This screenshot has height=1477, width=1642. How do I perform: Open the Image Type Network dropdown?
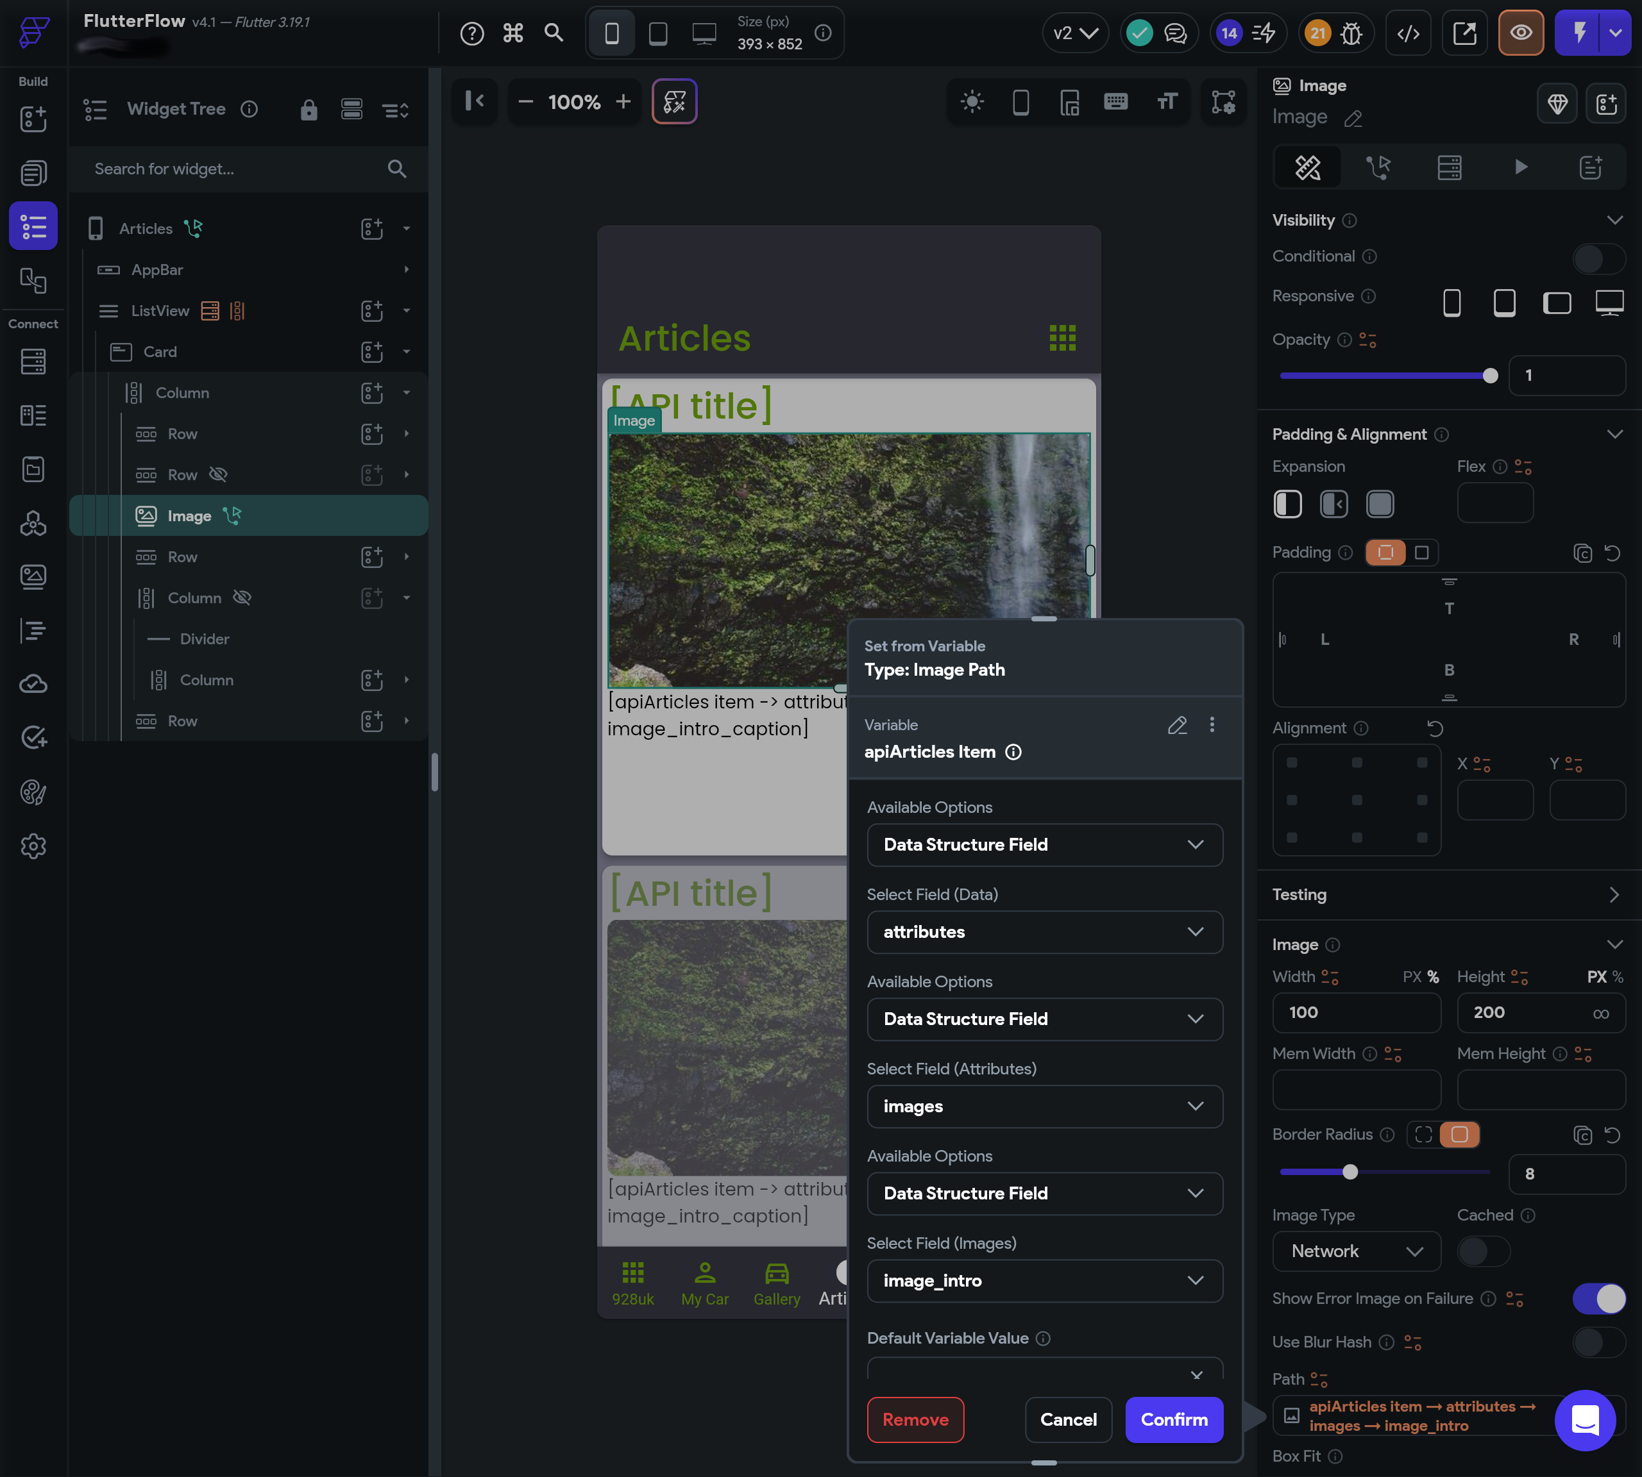coord(1355,1251)
